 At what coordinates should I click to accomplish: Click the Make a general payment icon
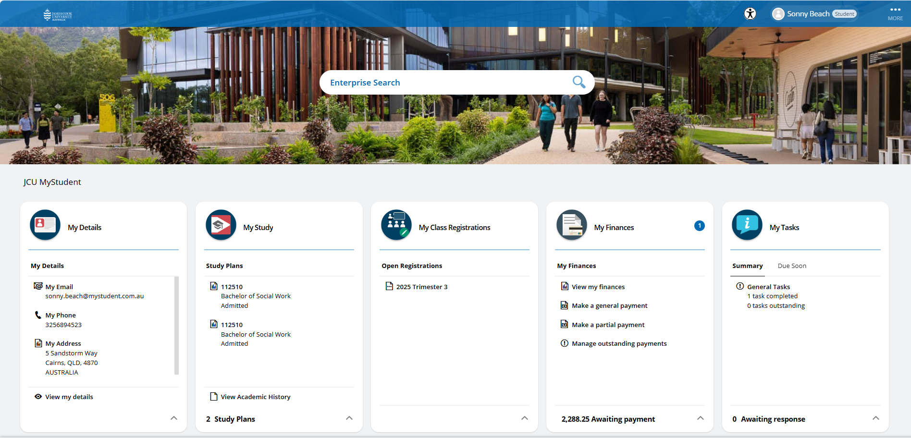coord(565,305)
